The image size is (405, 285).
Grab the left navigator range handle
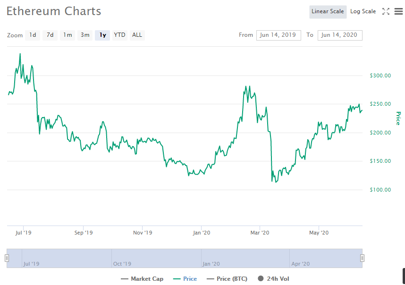click(7, 258)
